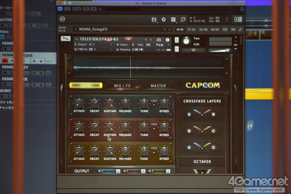Screen dimensions: 291x194
Task: Click the panic exclamation mark icon
Action: [x=227, y=19]
